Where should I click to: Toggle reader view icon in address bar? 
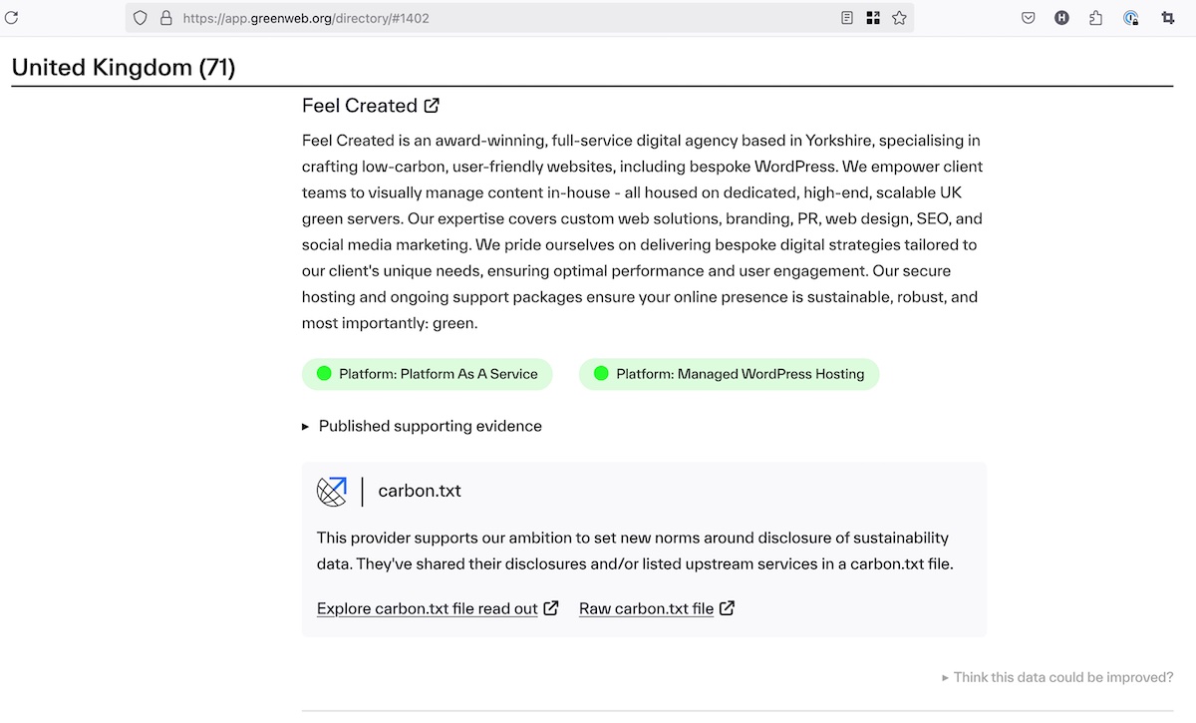(846, 18)
